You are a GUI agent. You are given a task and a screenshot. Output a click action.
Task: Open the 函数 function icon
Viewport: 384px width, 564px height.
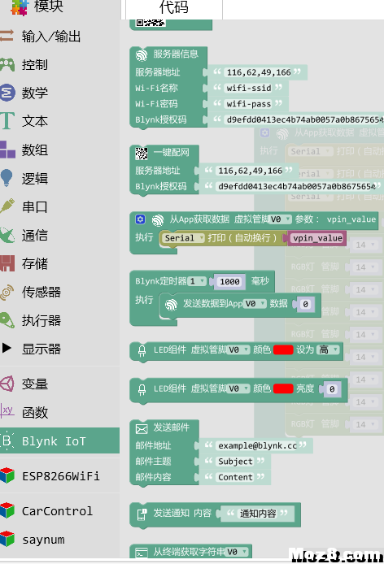click(7, 410)
